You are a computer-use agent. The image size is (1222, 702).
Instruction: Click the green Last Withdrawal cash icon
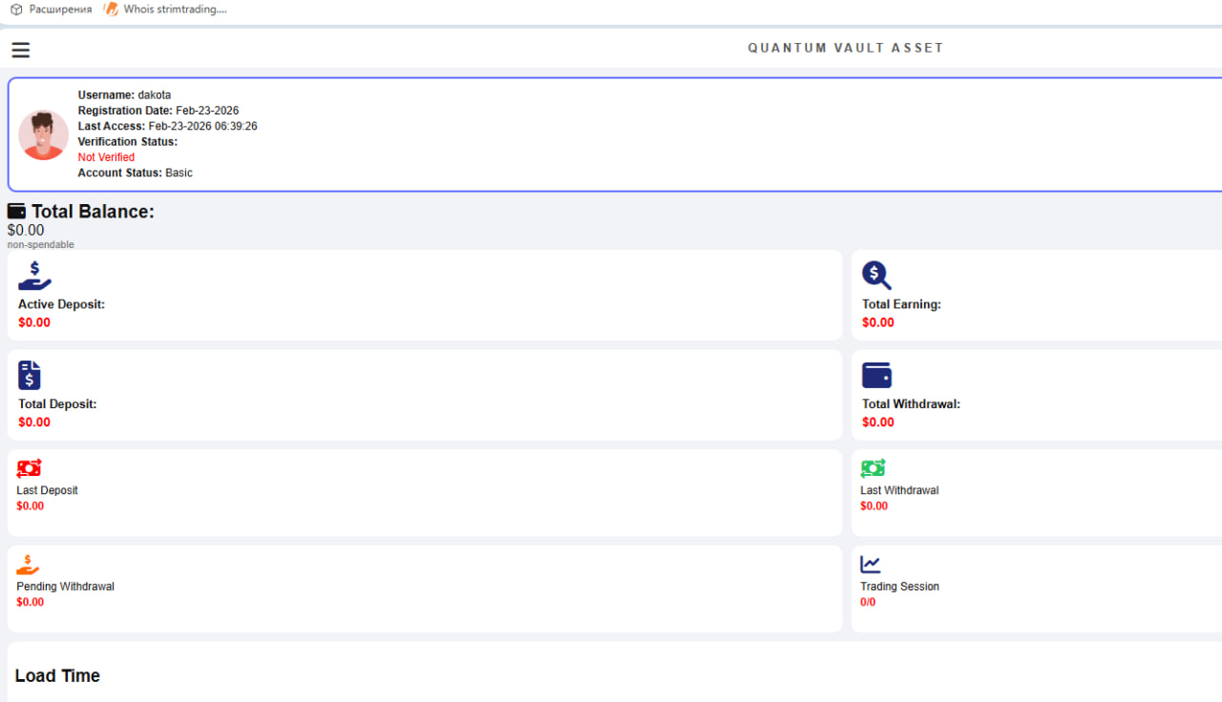[873, 468]
